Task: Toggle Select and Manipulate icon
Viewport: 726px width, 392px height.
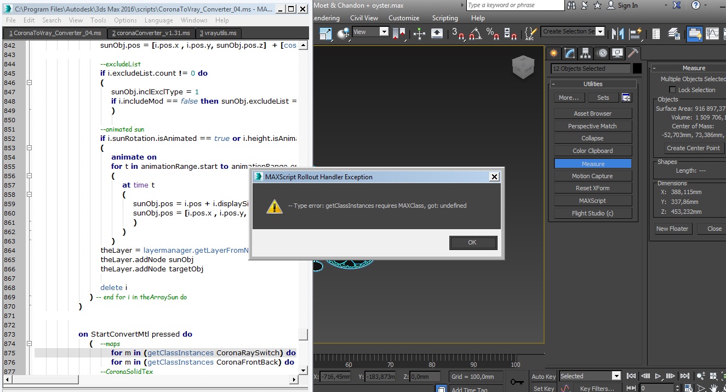Action: (419, 33)
